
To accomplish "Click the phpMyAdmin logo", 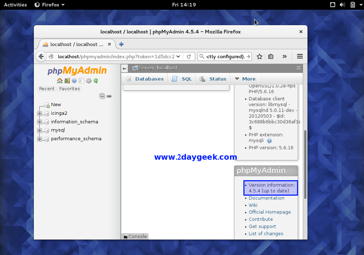I will 77,71.
